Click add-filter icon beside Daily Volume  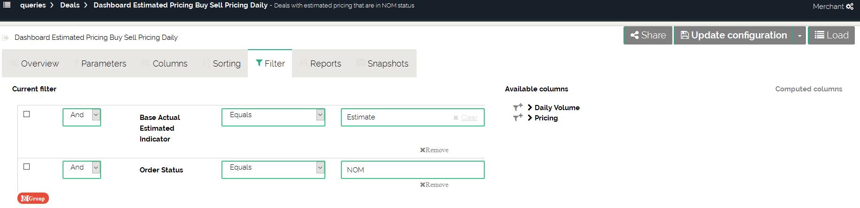tap(518, 107)
